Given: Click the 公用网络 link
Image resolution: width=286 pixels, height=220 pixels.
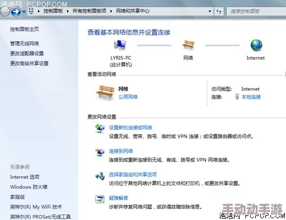Looking at the screenshot, I should [128, 97].
